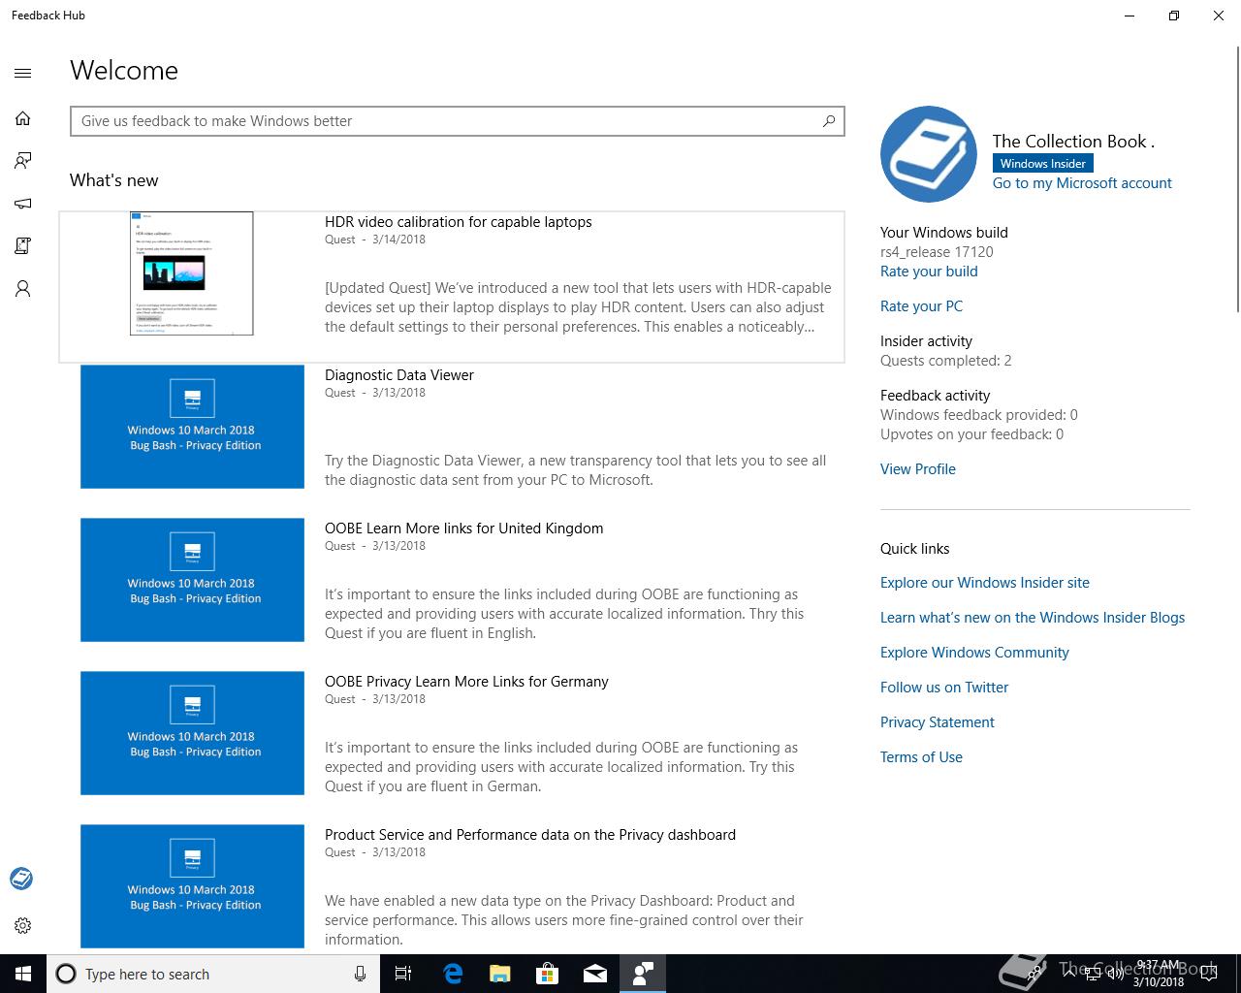1241x993 pixels.
Task: Open Settings gear in sidebar
Action: pyautogui.click(x=23, y=925)
